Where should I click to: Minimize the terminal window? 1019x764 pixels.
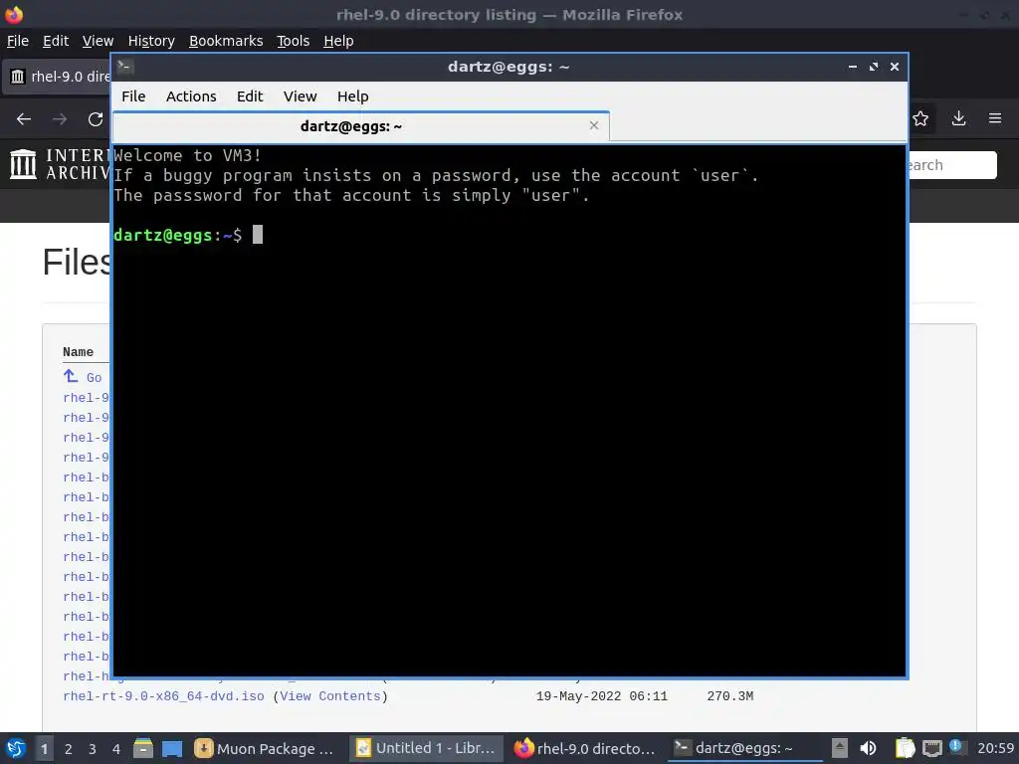pyautogui.click(x=852, y=67)
